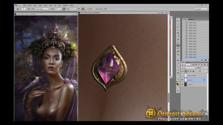Filter layers by pixel layers
Image resolution: width=223 pixels, height=125 pixels.
[x=193, y=65]
